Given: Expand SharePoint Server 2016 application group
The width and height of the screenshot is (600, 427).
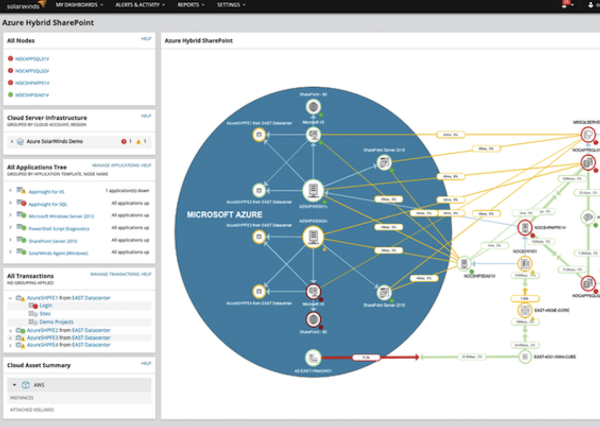Looking at the screenshot, I should (x=11, y=240).
